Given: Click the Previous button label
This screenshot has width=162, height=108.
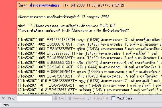Looking at the screenshot, I should 79,98.
